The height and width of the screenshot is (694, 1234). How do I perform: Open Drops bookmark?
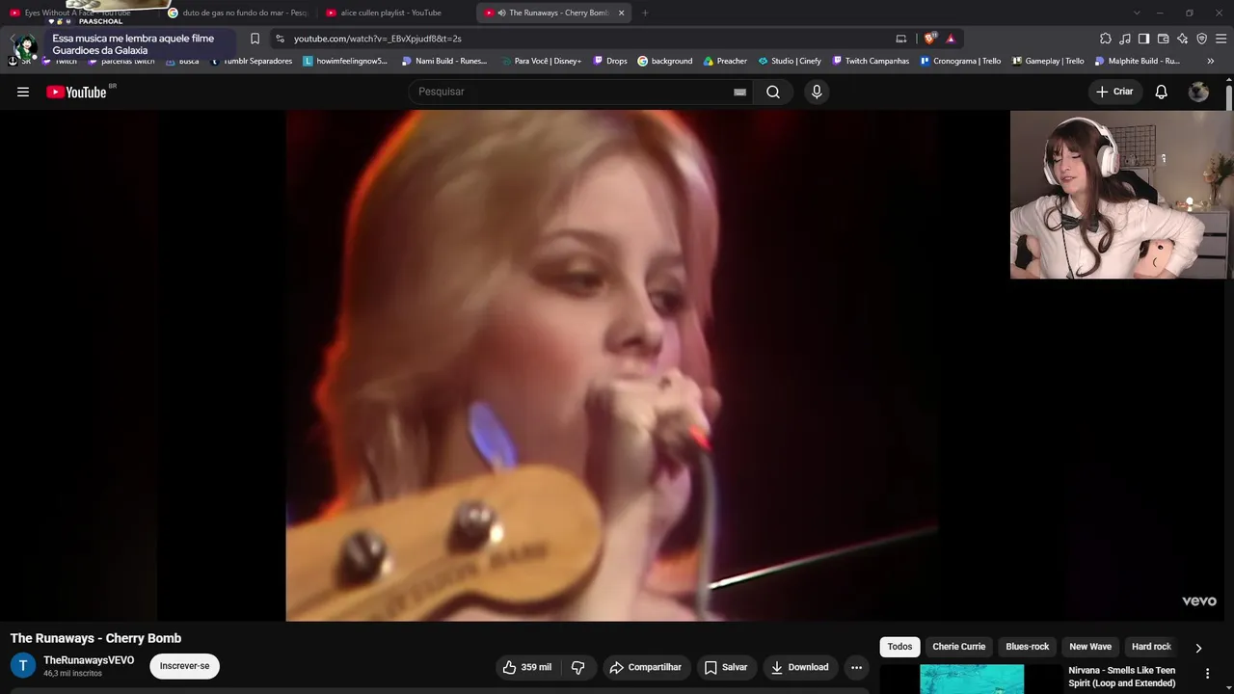(x=610, y=61)
